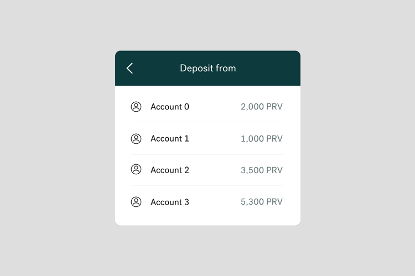Choose the Account 3 label
This screenshot has width=415, height=276.
point(170,202)
